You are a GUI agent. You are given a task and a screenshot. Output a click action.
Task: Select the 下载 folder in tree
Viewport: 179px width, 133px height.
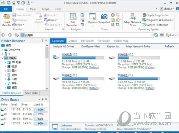coord(14,79)
